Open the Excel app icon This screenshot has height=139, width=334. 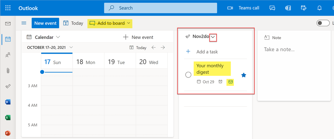coord(8,118)
